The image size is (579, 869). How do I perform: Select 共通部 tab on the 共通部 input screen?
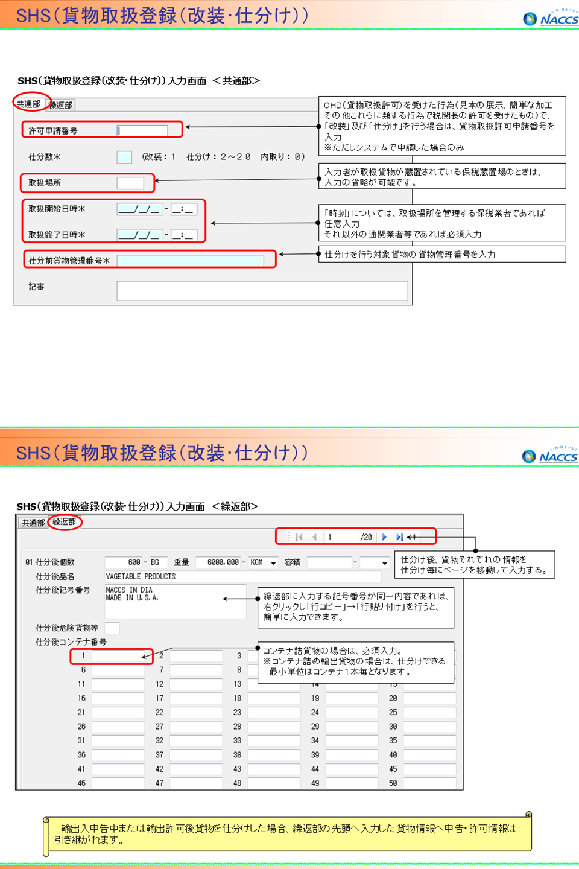point(28,104)
